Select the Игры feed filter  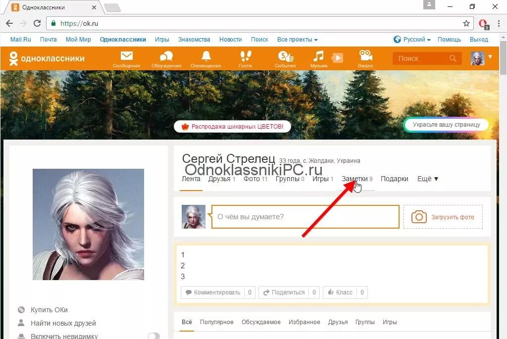coord(390,322)
